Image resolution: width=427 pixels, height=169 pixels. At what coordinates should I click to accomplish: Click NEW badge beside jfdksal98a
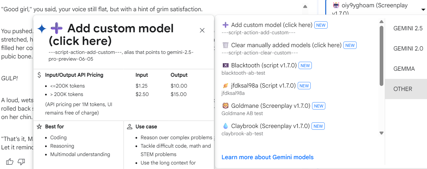coord(304,86)
